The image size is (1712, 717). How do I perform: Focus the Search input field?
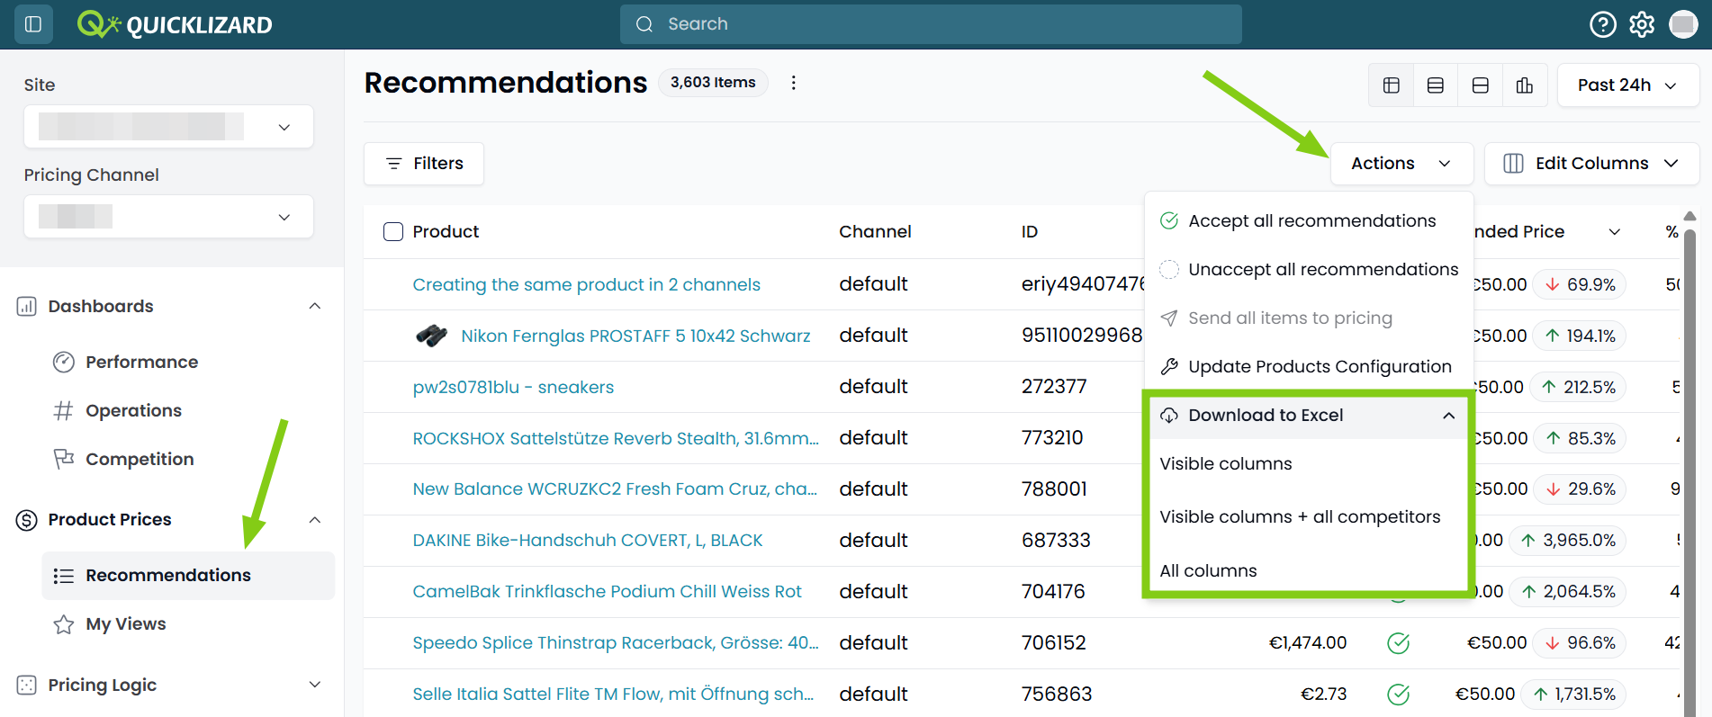coord(931,24)
